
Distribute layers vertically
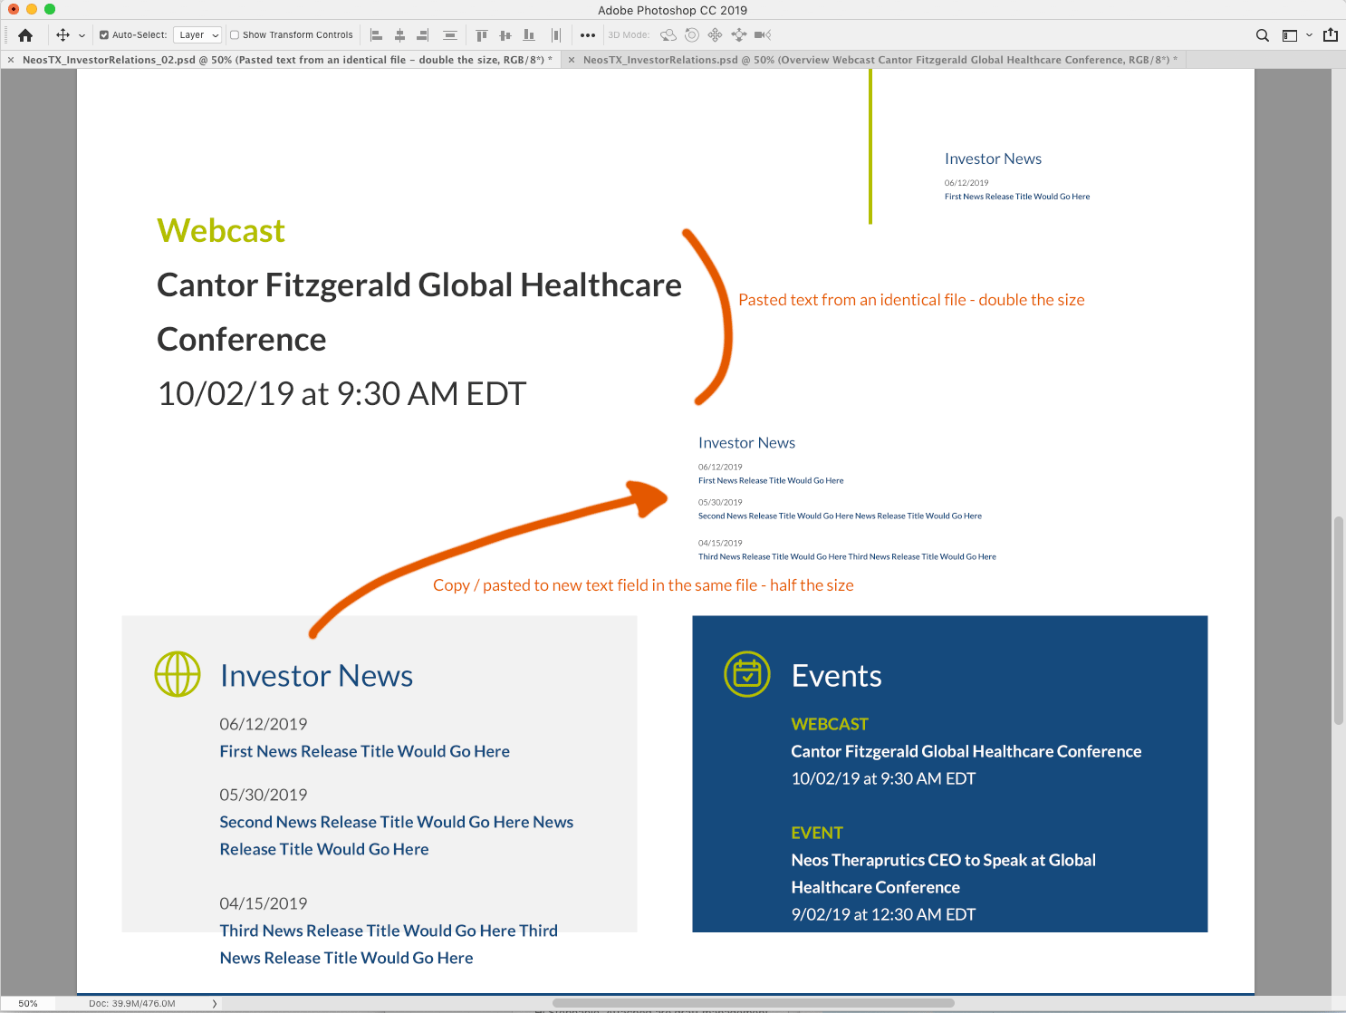tap(450, 35)
